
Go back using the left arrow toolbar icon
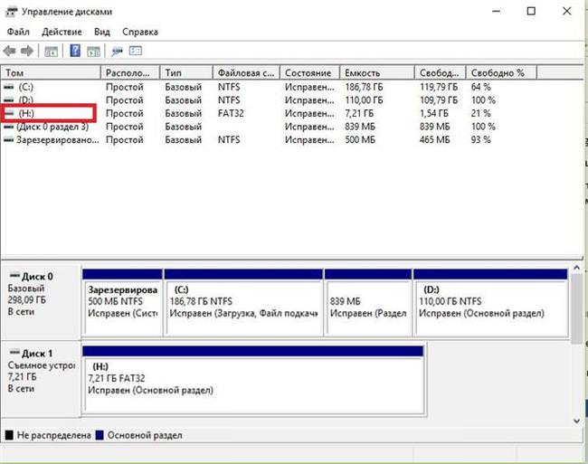(x=9, y=51)
